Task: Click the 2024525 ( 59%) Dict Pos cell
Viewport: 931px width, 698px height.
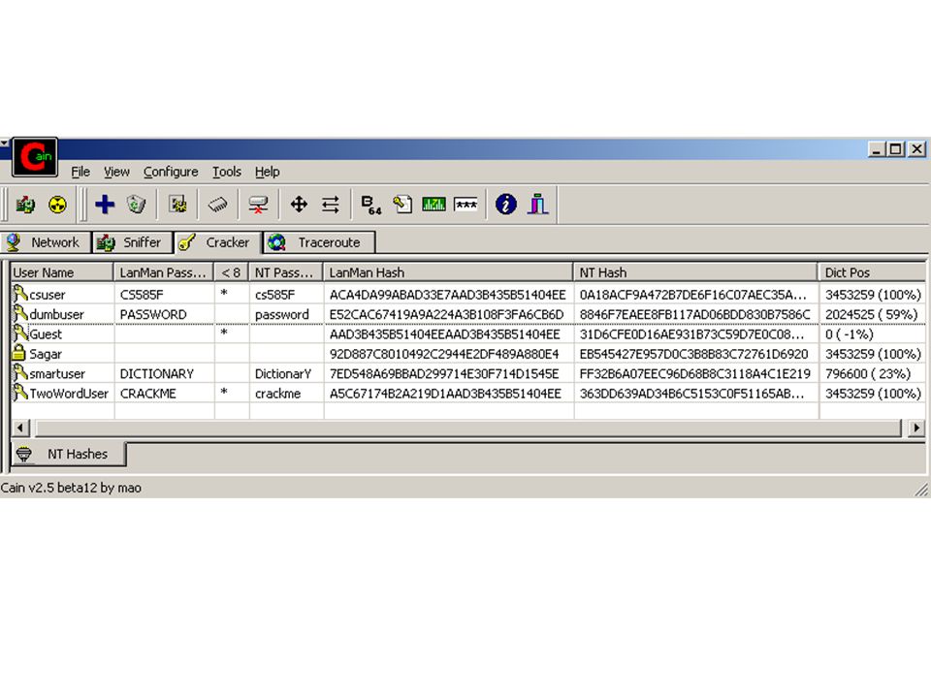Action: coord(871,314)
